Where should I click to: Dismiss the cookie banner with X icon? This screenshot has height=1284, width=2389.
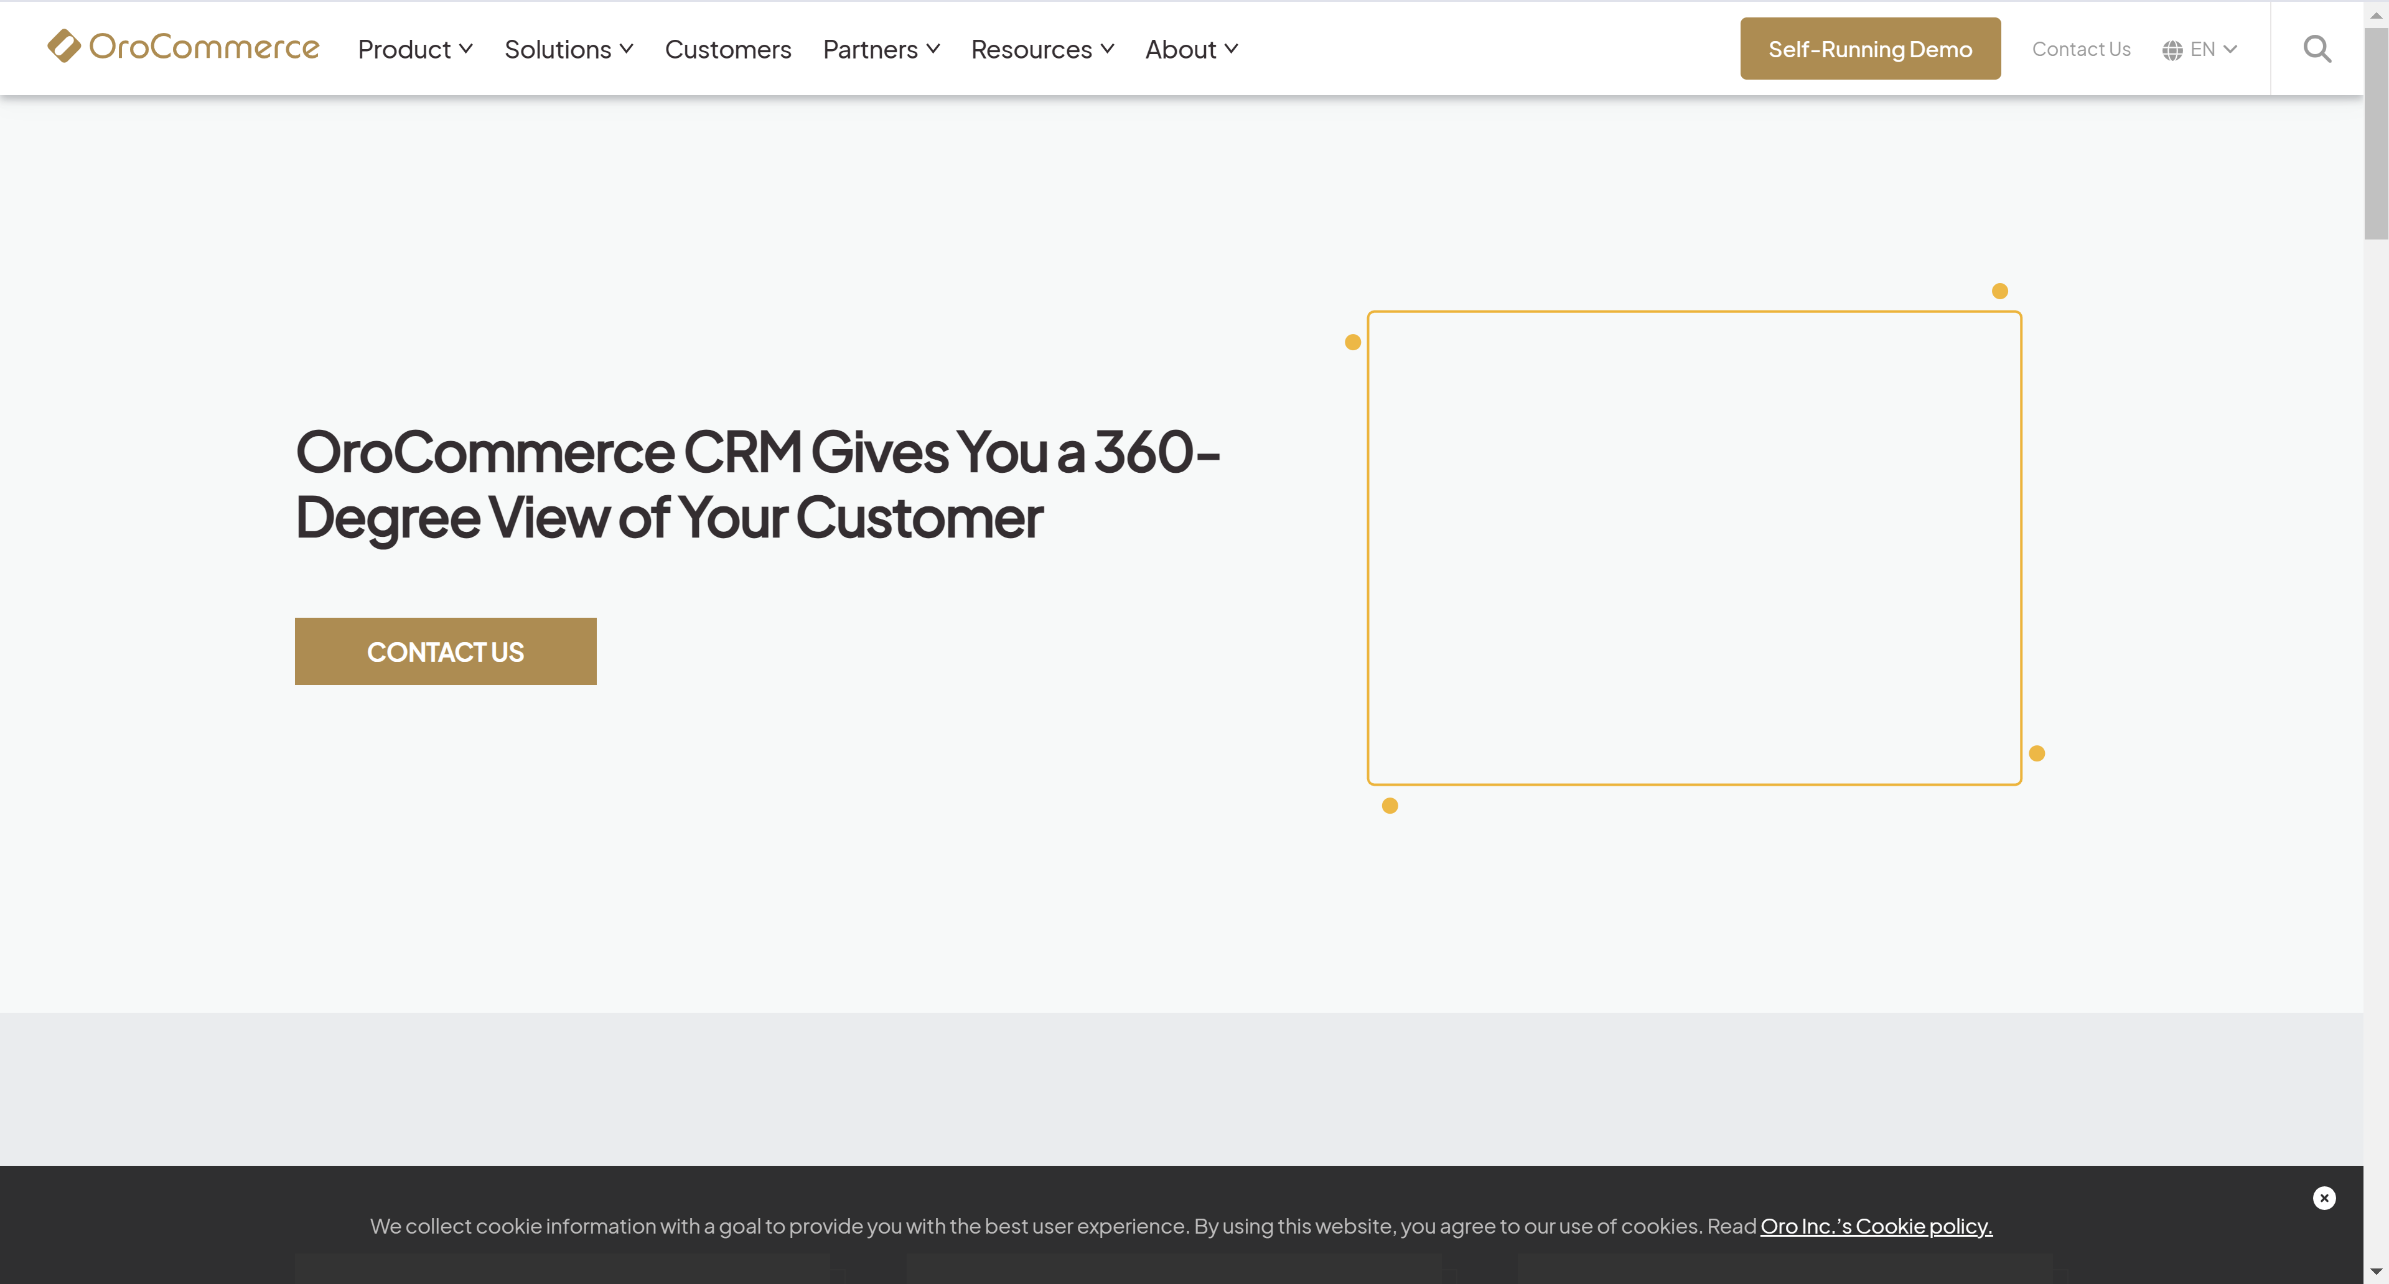[x=2323, y=1198]
